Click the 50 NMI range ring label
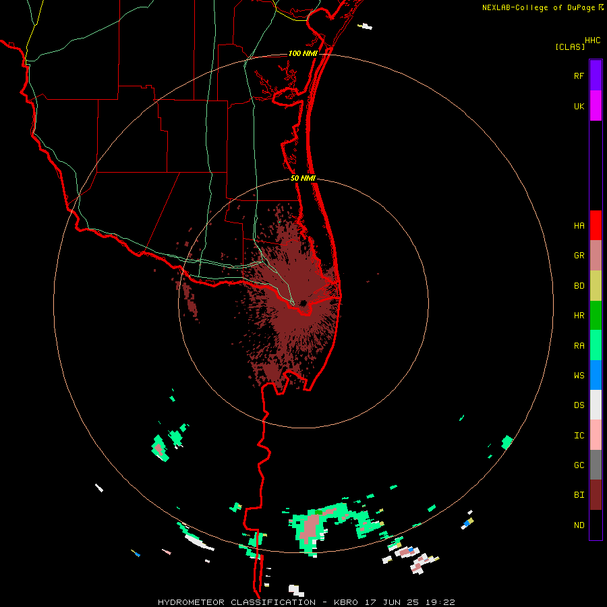Viewport: 607px width, 607px height. 303,179
